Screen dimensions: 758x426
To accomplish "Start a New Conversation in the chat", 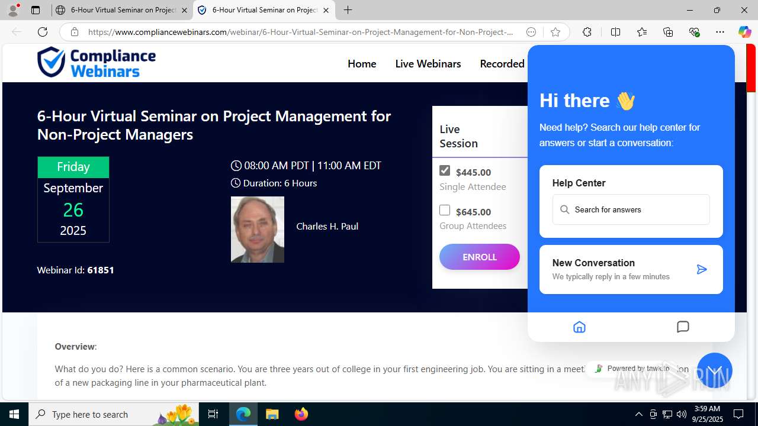I will 631,269.
